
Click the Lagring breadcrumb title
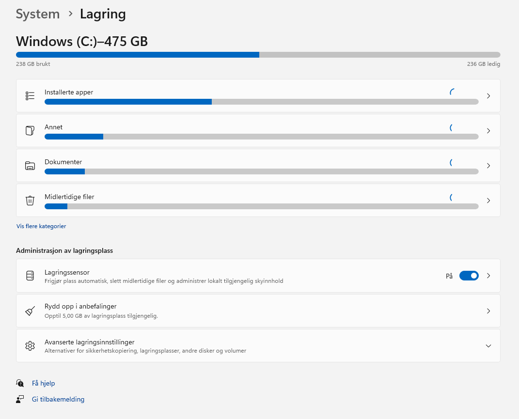point(103,14)
